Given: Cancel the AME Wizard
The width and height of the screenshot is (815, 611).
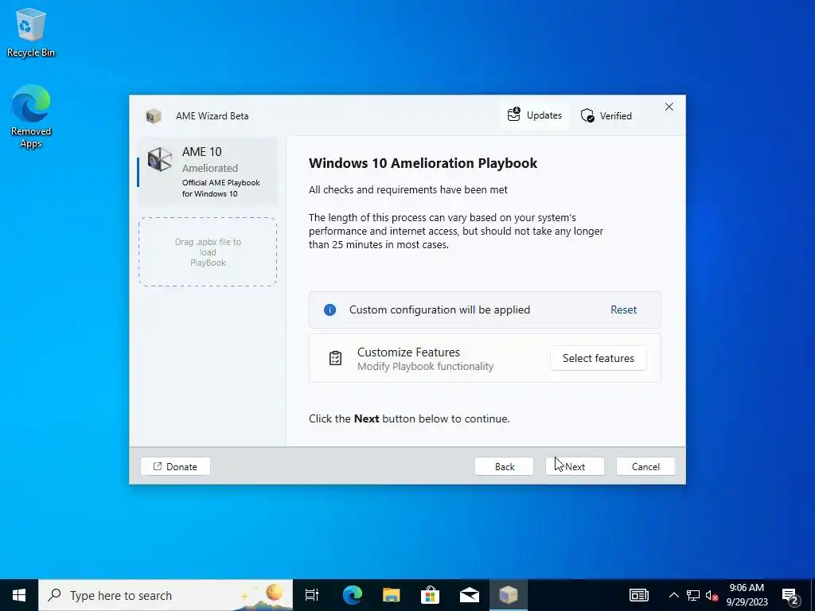Looking at the screenshot, I should coord(645,466).
